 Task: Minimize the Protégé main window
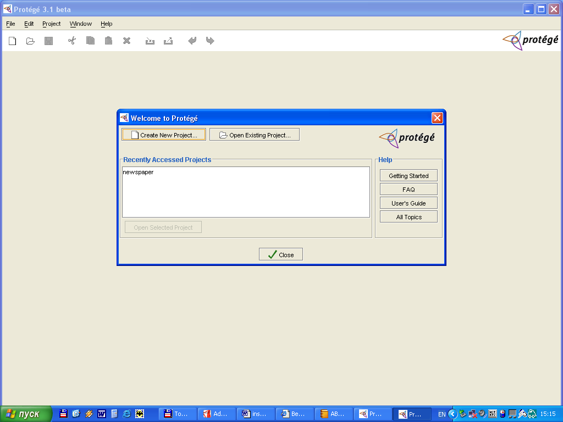[x=528, y=9]
